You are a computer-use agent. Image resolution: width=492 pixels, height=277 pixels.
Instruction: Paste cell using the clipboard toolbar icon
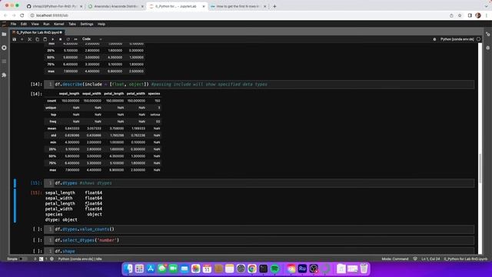(45, 39)
